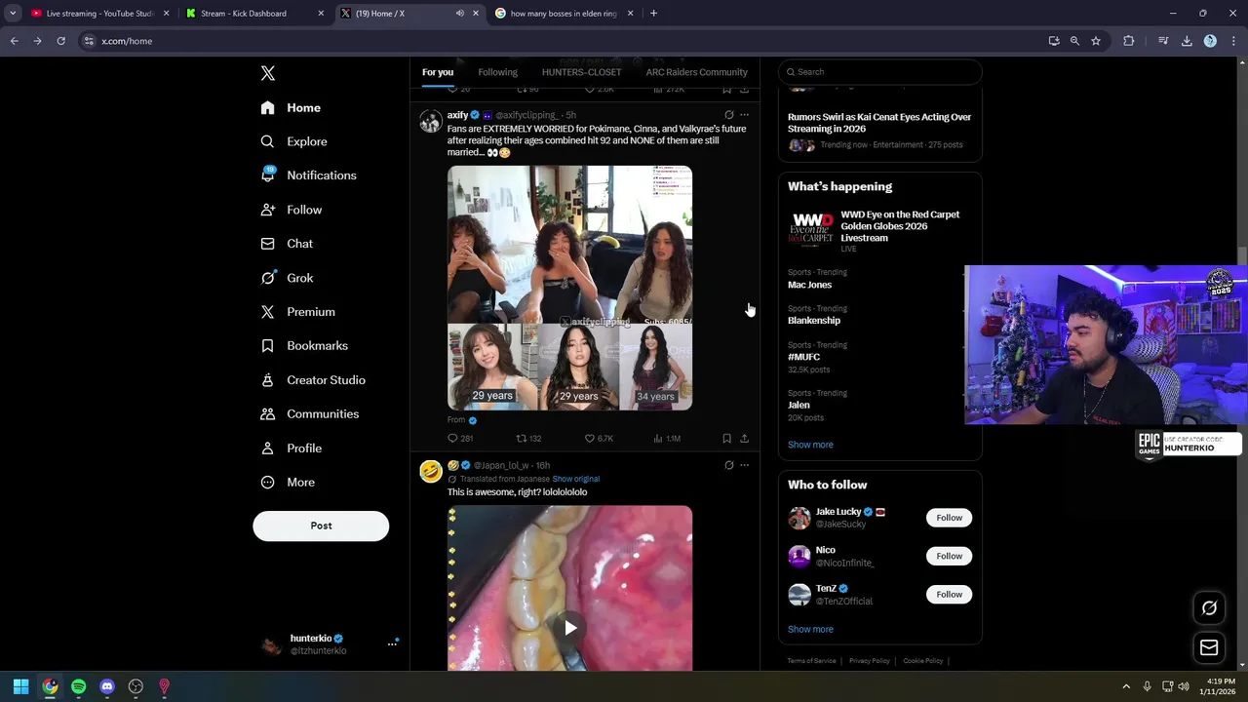Open Chrome downloads

point(1187,41)
